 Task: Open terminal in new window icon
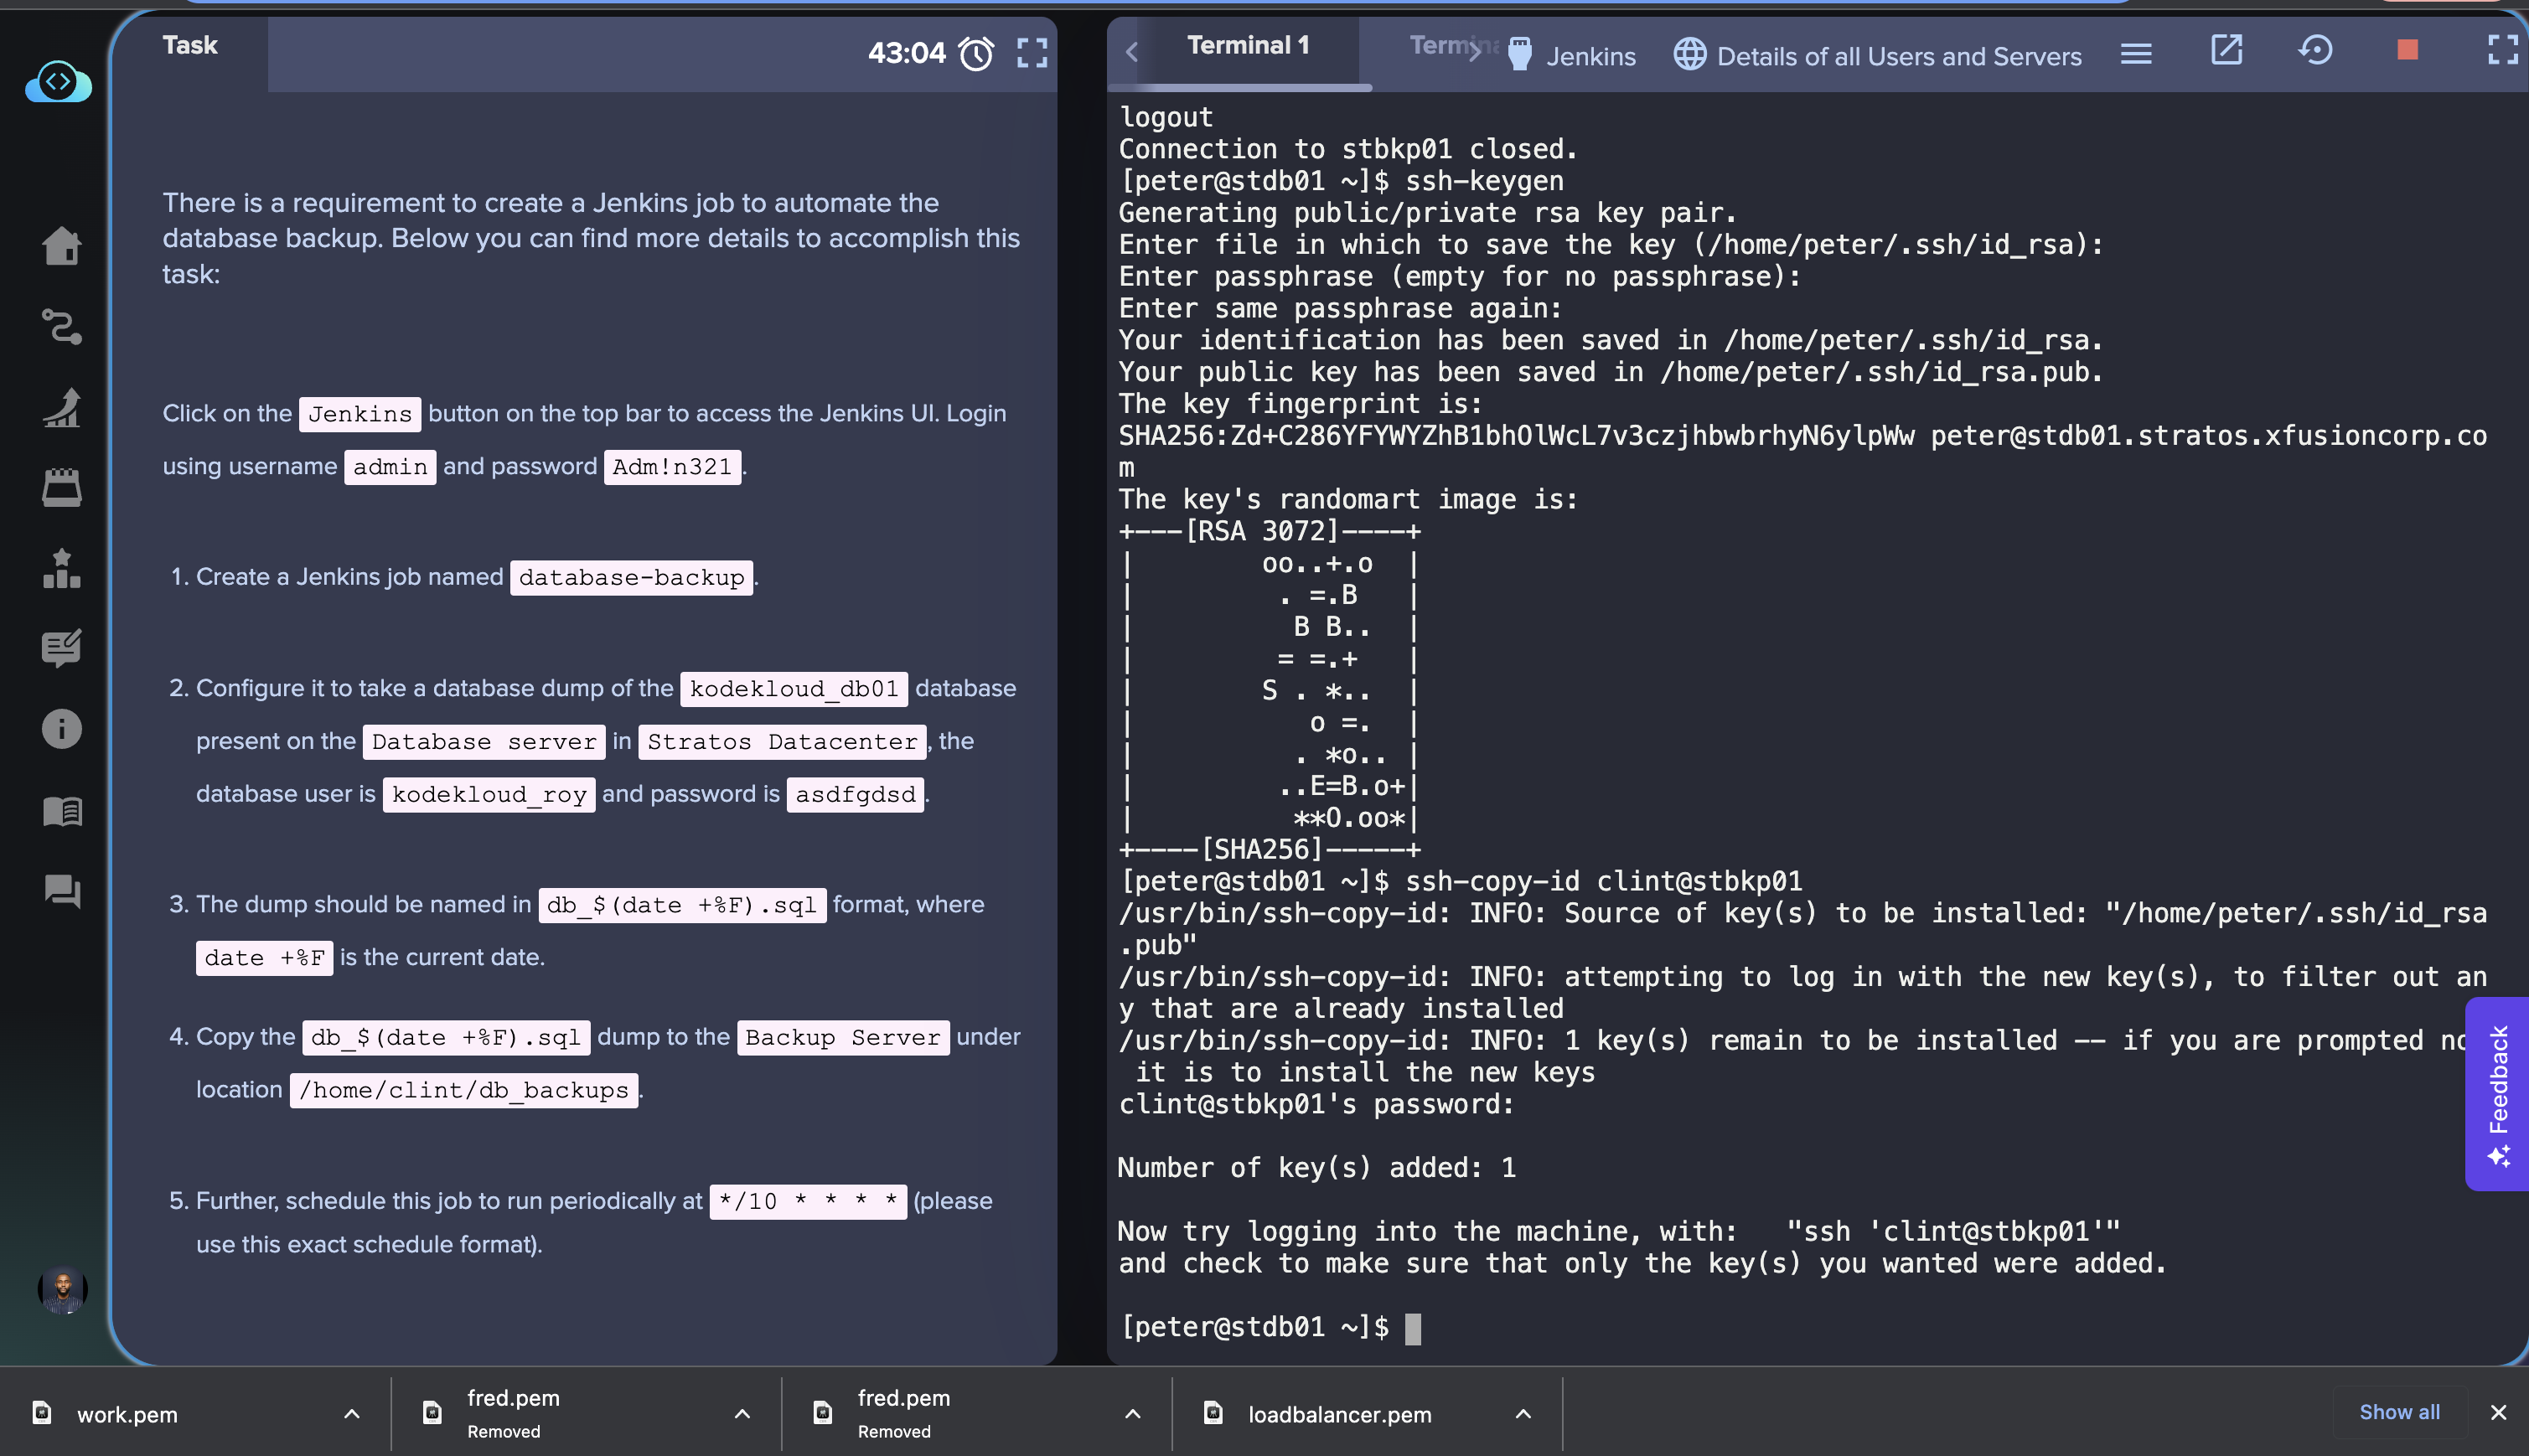(2226, 50)
